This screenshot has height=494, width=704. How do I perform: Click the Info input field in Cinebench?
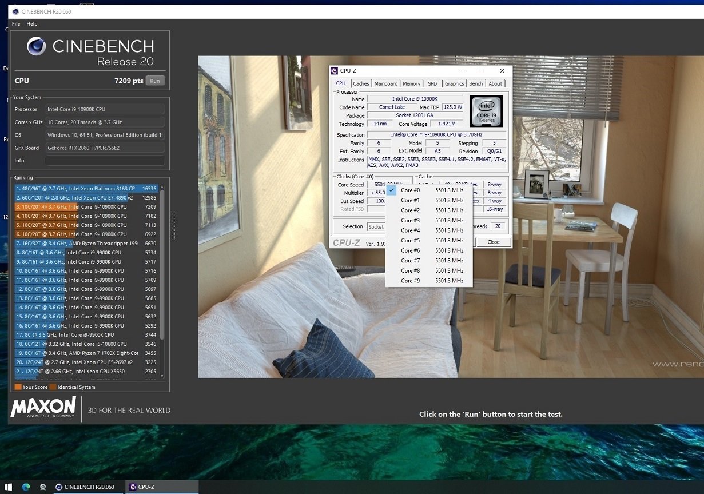(105, 161)
